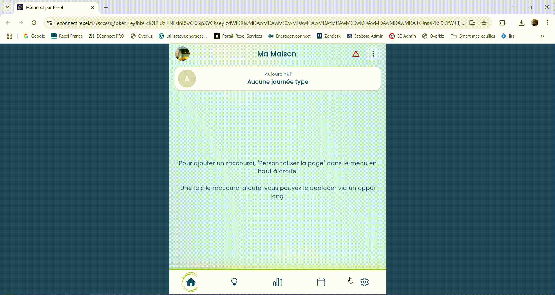Click the 'Ma Maison' page title
Viewport: 555px width, 295px height.
tap(277, 54)
